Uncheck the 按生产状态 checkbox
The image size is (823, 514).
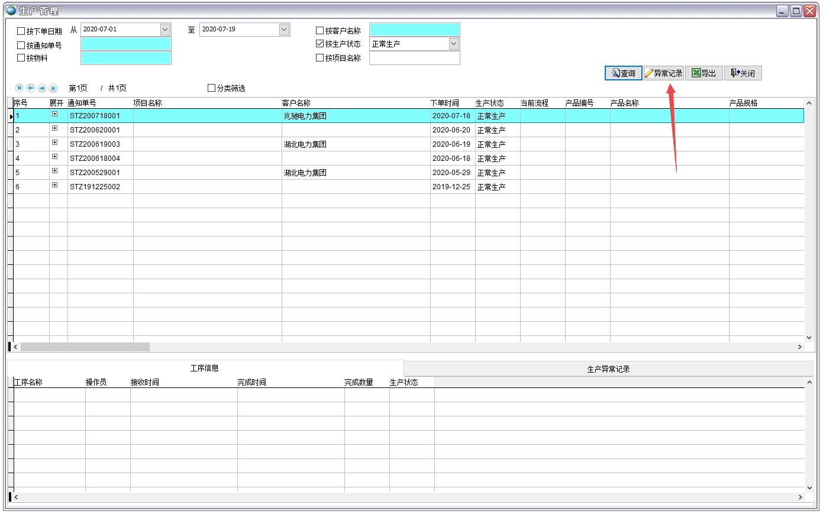tap(320, 44)
